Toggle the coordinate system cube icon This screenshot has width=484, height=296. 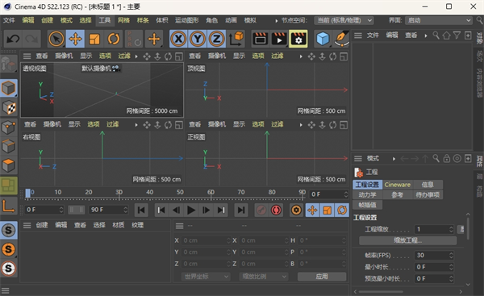tap(236, 39)
